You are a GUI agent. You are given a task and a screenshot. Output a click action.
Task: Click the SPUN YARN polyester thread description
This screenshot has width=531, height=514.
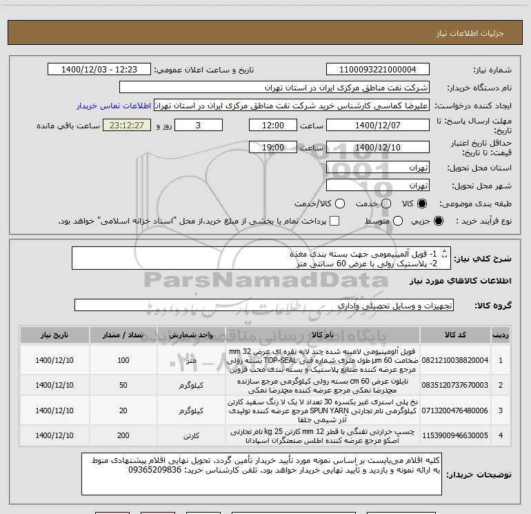click(323, 411)
